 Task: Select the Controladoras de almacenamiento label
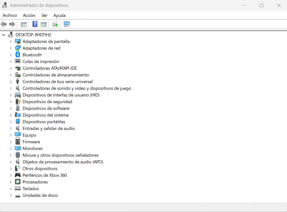click(56, 75)
